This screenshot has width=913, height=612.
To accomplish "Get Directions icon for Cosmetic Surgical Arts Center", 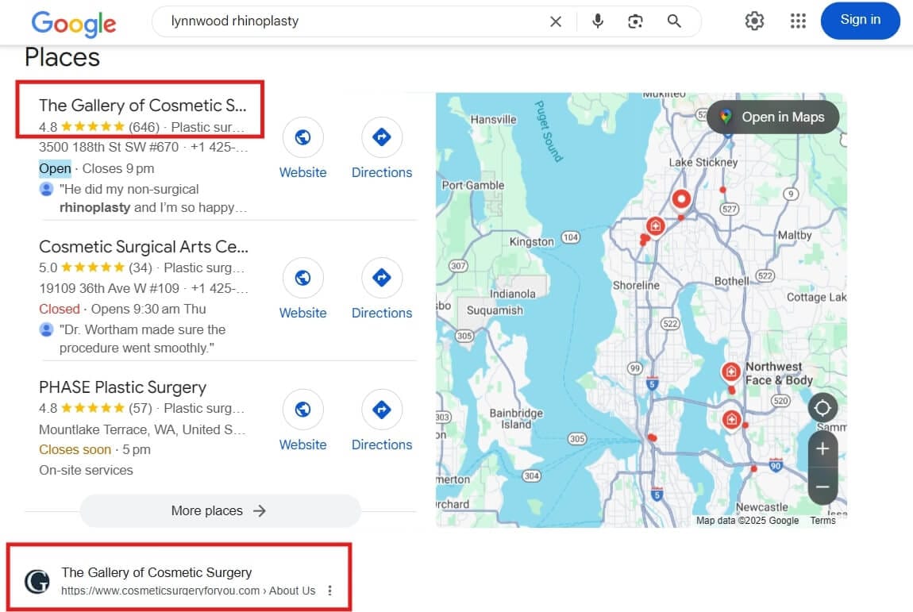I will pos(381,278).
